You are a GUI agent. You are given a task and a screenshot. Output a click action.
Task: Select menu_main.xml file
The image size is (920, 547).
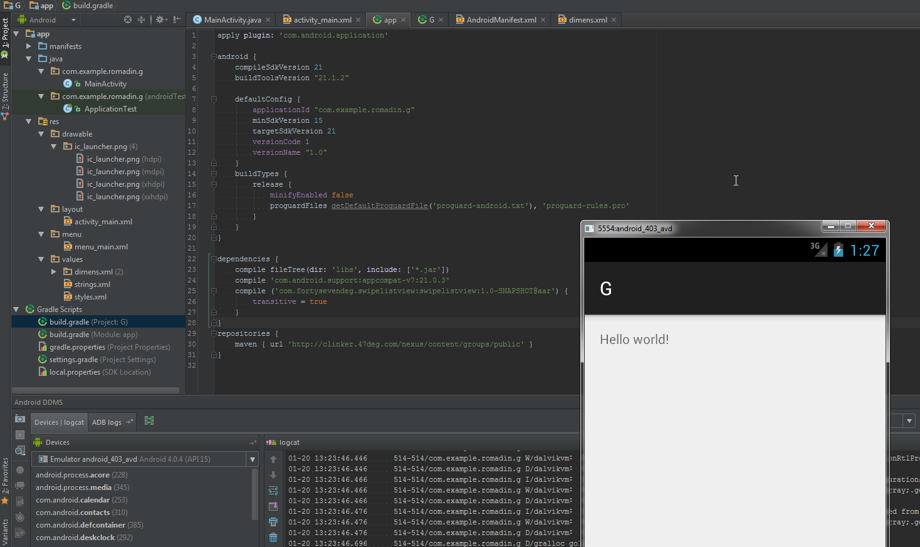tap(101, 247)
